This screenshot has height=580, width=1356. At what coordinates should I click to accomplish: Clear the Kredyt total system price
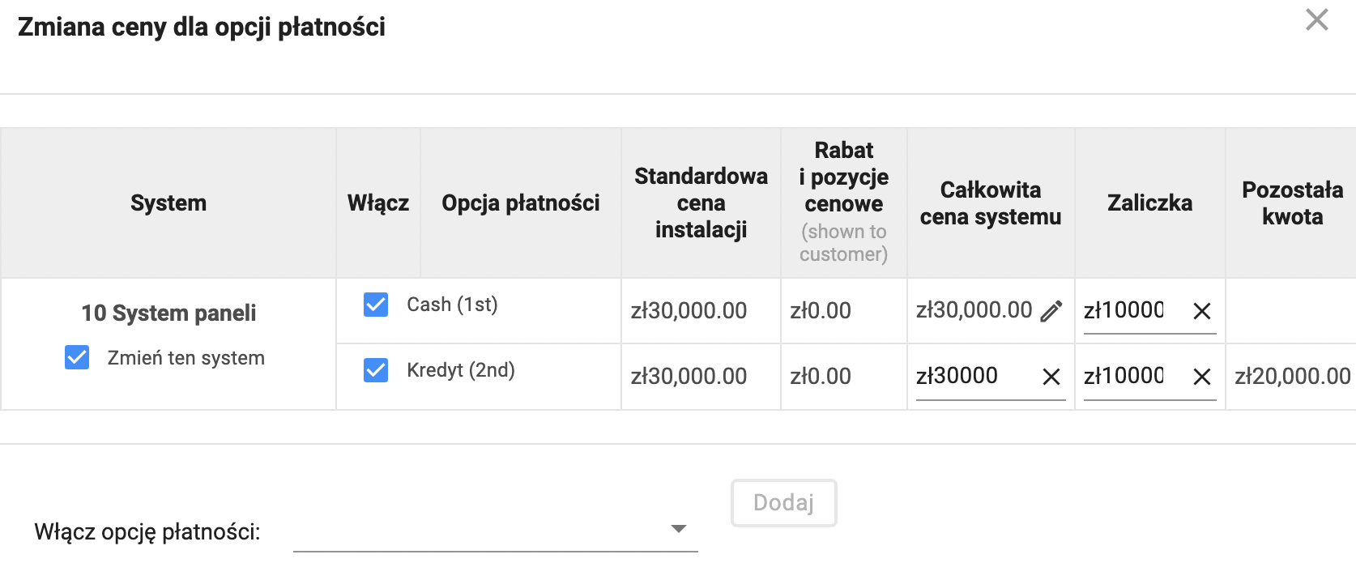[x=1051, y=377]
